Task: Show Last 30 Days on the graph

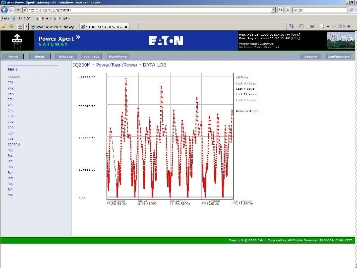Action: tap(246, 83)
